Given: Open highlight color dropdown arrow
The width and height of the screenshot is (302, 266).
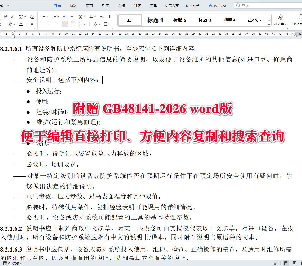Looking at the screenshot, I should [x=15, y=24].
